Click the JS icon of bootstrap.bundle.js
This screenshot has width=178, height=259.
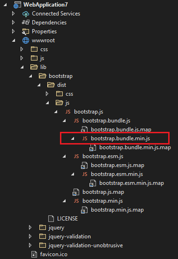[76, 121]
